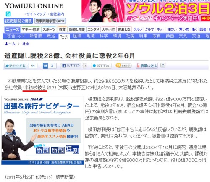Open the サイトマップ link
This screenshot has height=182, width=210.
[x=36, y=14]
